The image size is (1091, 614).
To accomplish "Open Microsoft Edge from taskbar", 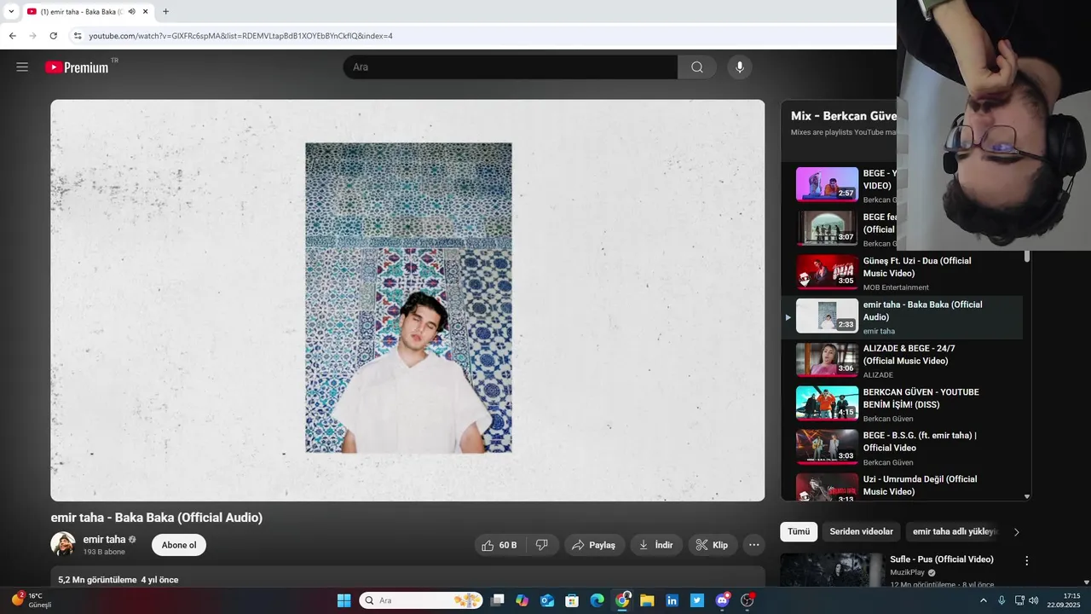I will (x=597, y=600).
